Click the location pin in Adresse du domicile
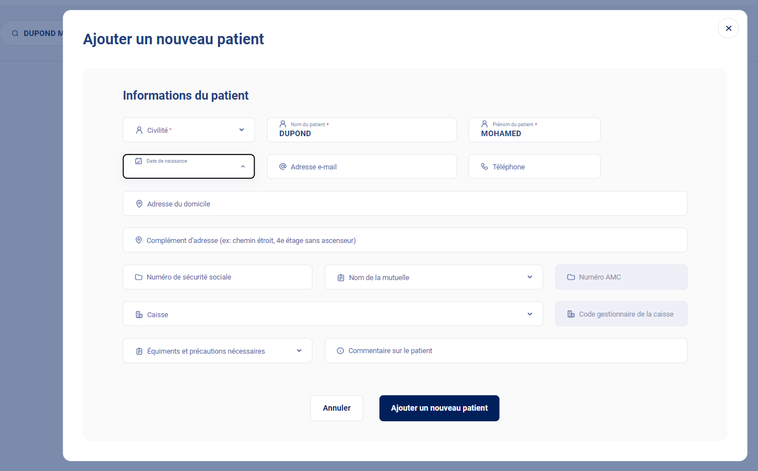Image resolution: width=758 pixels, height=471 pixels. (139, 204)
